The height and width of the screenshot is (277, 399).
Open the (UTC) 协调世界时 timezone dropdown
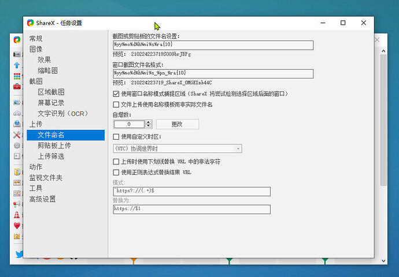[177, 149]
